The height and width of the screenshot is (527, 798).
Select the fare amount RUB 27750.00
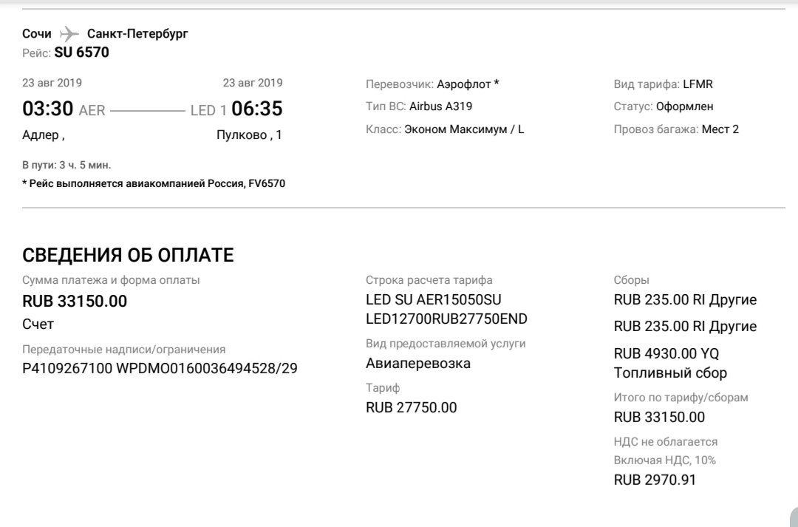411,407
